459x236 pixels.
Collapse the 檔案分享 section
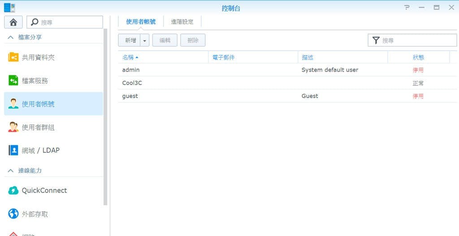[11, 38]
